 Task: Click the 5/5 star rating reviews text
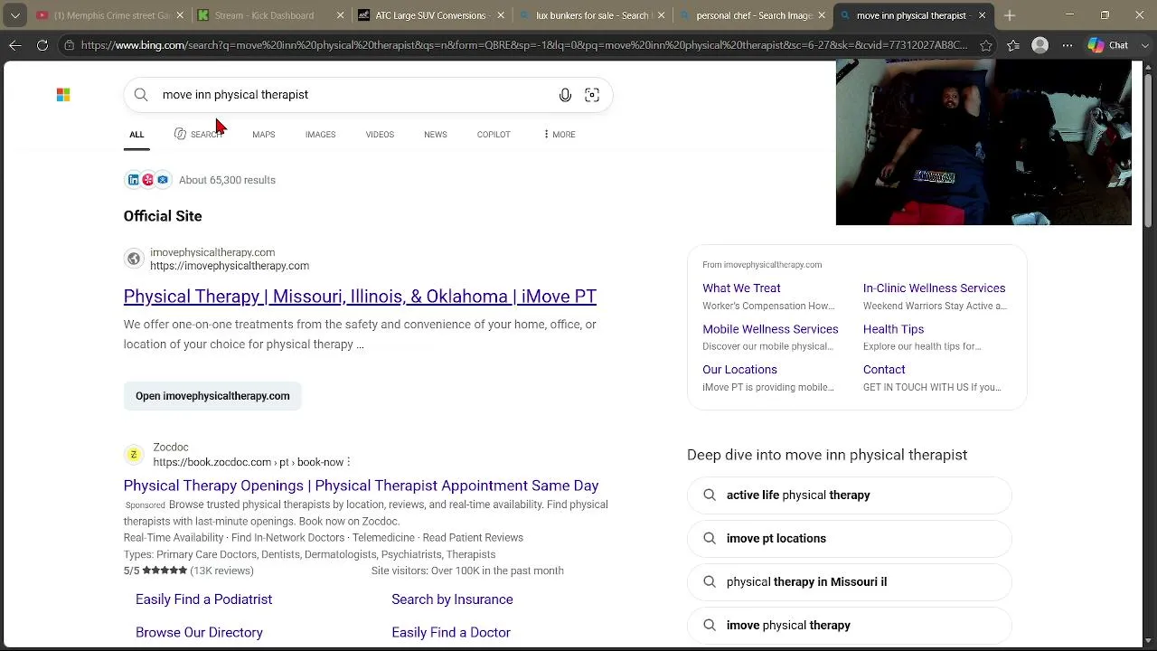(189, 571)
